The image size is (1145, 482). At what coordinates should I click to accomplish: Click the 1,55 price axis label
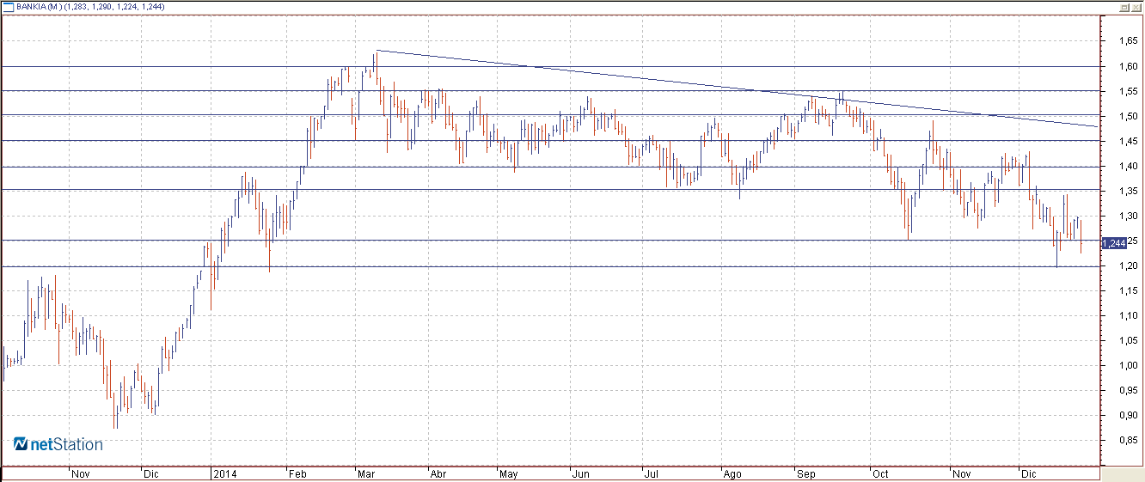(1129, 91)
